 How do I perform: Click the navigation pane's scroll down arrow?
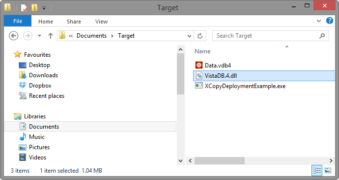coord(180,160)
